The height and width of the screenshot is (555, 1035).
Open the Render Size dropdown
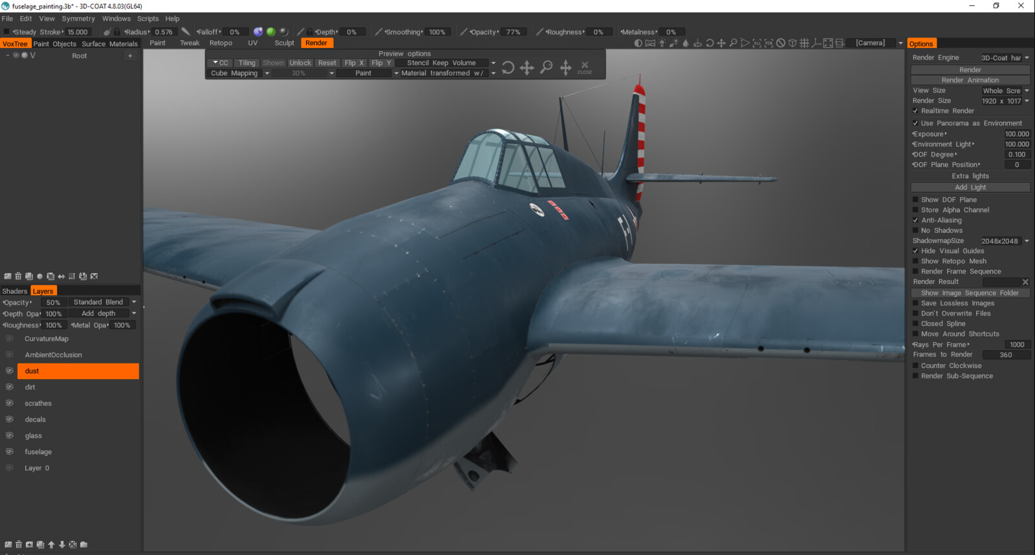[1006, 102]
